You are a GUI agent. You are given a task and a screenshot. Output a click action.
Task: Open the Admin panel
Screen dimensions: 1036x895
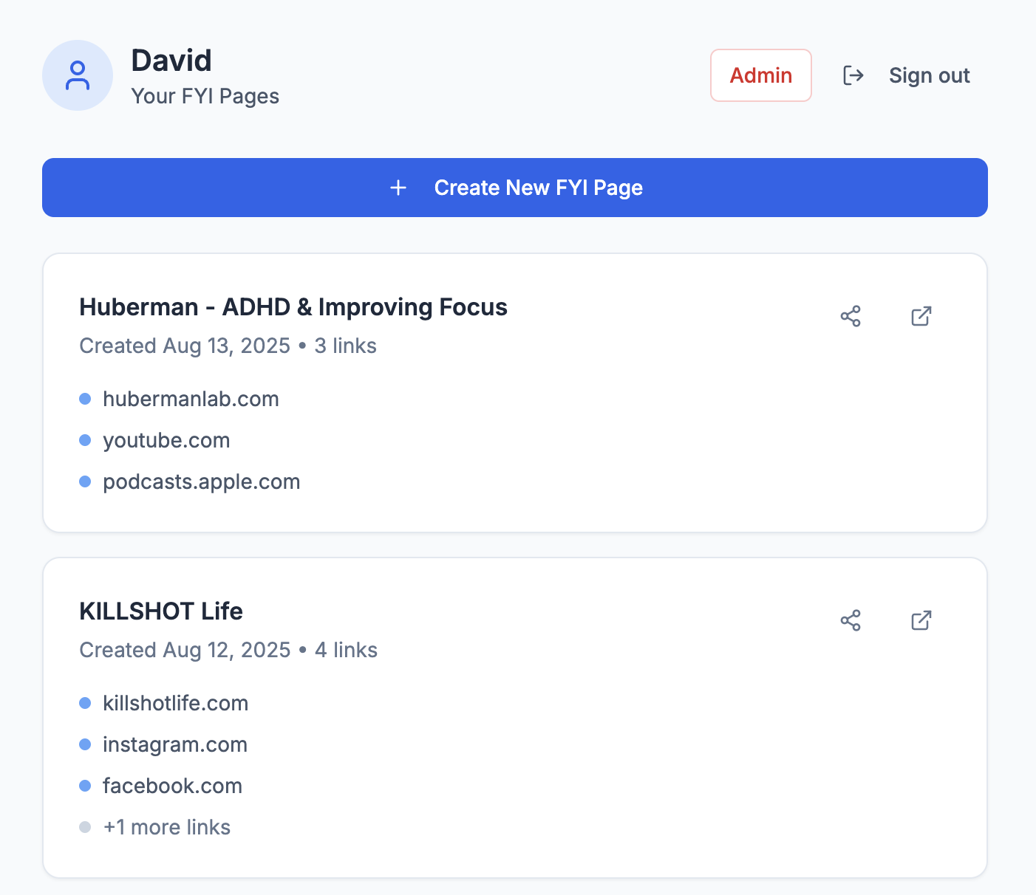tap(760, 75)
